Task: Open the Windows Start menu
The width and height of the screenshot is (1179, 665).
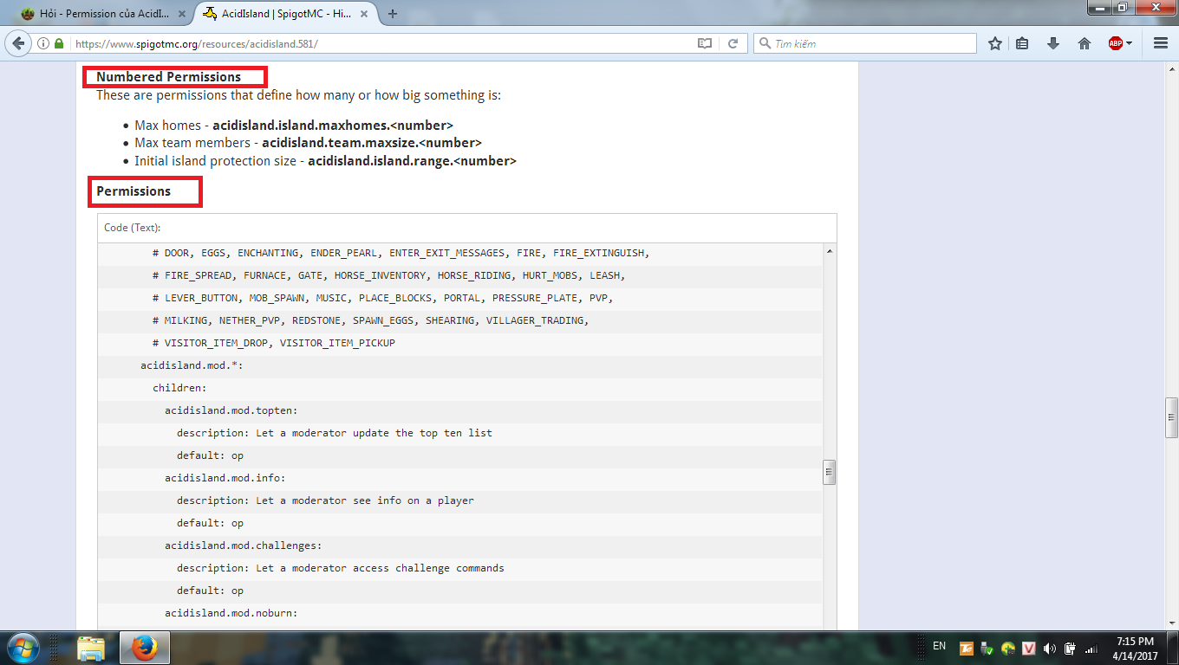Action: click(23, 648)
